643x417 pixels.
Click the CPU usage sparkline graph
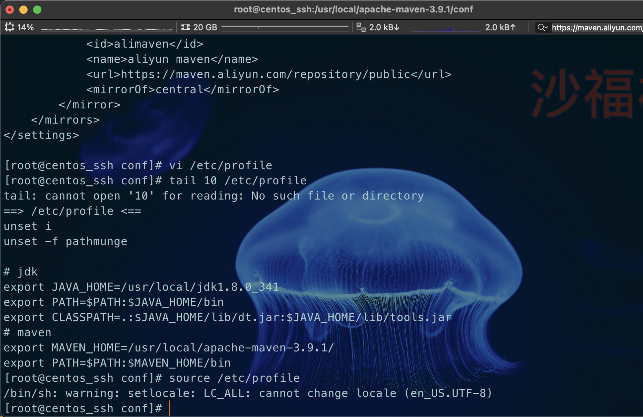(106, 30)
